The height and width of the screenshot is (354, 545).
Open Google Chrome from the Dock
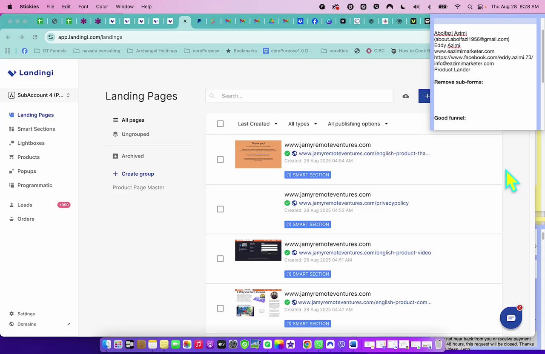307,344
